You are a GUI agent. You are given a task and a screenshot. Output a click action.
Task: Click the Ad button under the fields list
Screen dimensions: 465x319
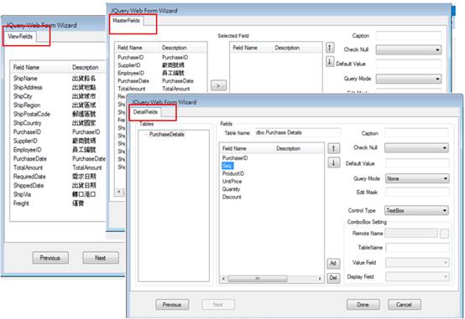pos(333,264)
